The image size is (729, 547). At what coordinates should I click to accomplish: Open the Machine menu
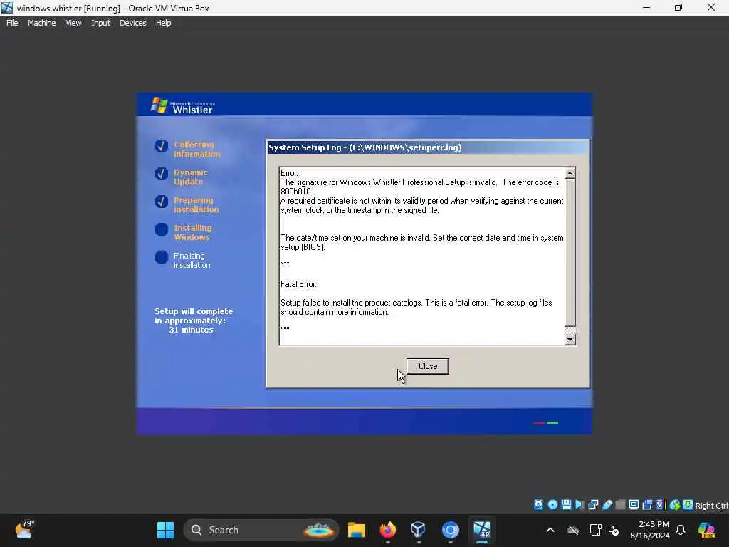point(41,23)
